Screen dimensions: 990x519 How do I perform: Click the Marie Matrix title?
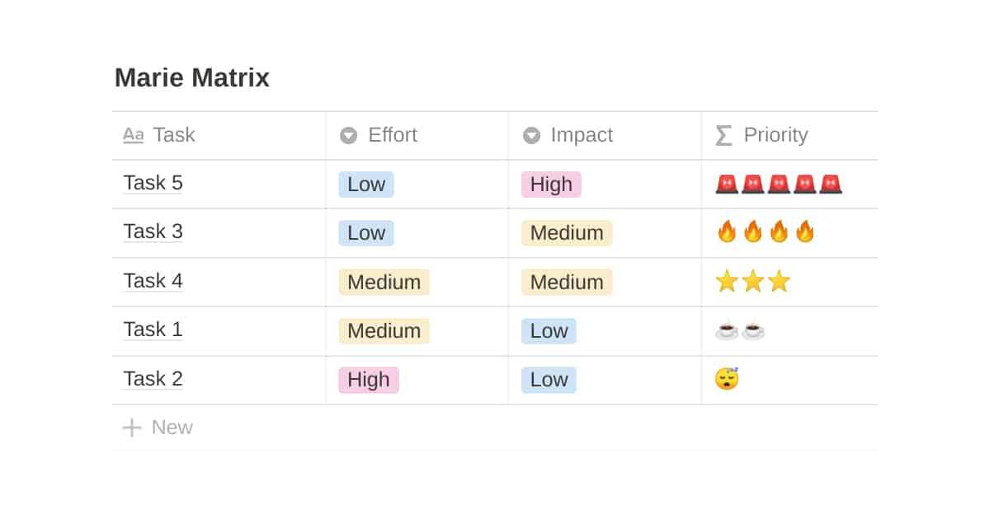(x=191, y=77)
